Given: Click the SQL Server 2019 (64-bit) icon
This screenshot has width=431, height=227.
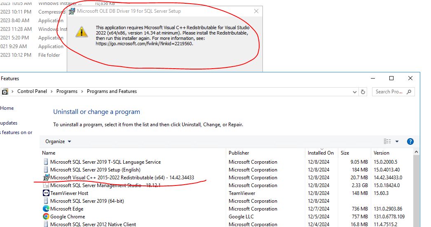Looking at the screenshot, I should pyautogui.click(x=46, y=201).
